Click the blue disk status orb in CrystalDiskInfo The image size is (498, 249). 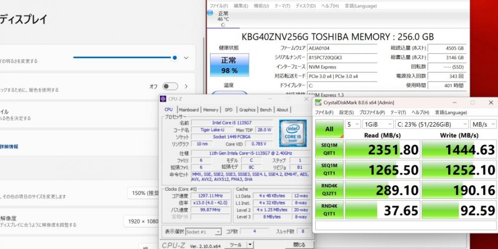[210, 13]
